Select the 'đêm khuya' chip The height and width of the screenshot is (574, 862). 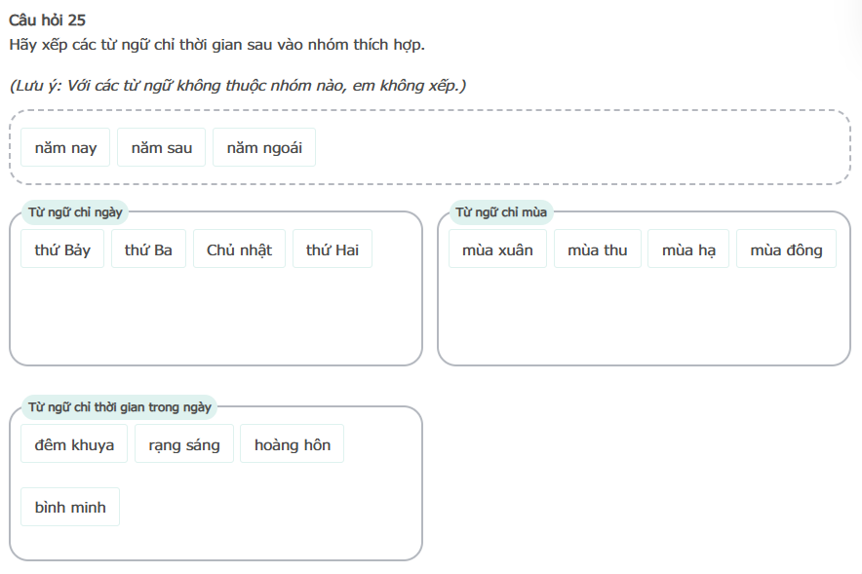click(74, 444)
